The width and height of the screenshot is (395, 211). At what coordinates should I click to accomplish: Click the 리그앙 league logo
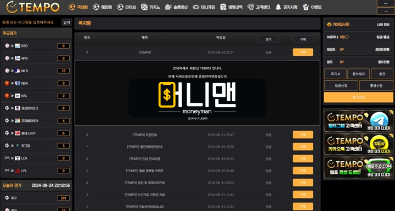(x=18, y=145)
